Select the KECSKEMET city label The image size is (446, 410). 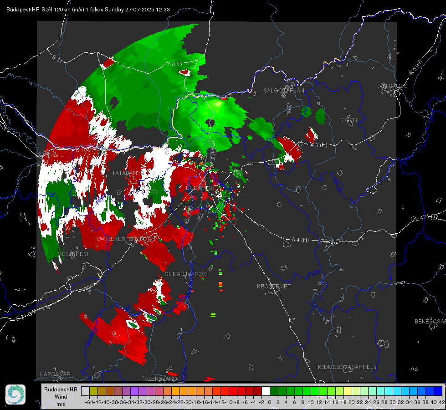(274, 286)
